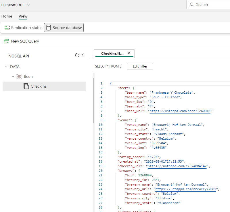The image size is (230, 212).
Task: Collapse the Beers database node
Action: click(x=13, y=76)
